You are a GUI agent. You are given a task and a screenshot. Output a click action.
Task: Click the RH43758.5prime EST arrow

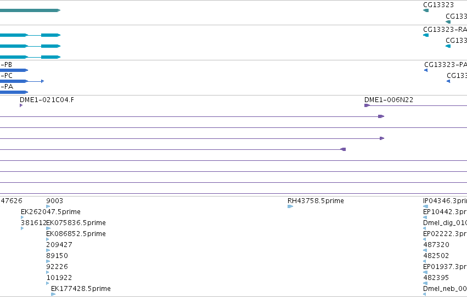click(290, 206)
